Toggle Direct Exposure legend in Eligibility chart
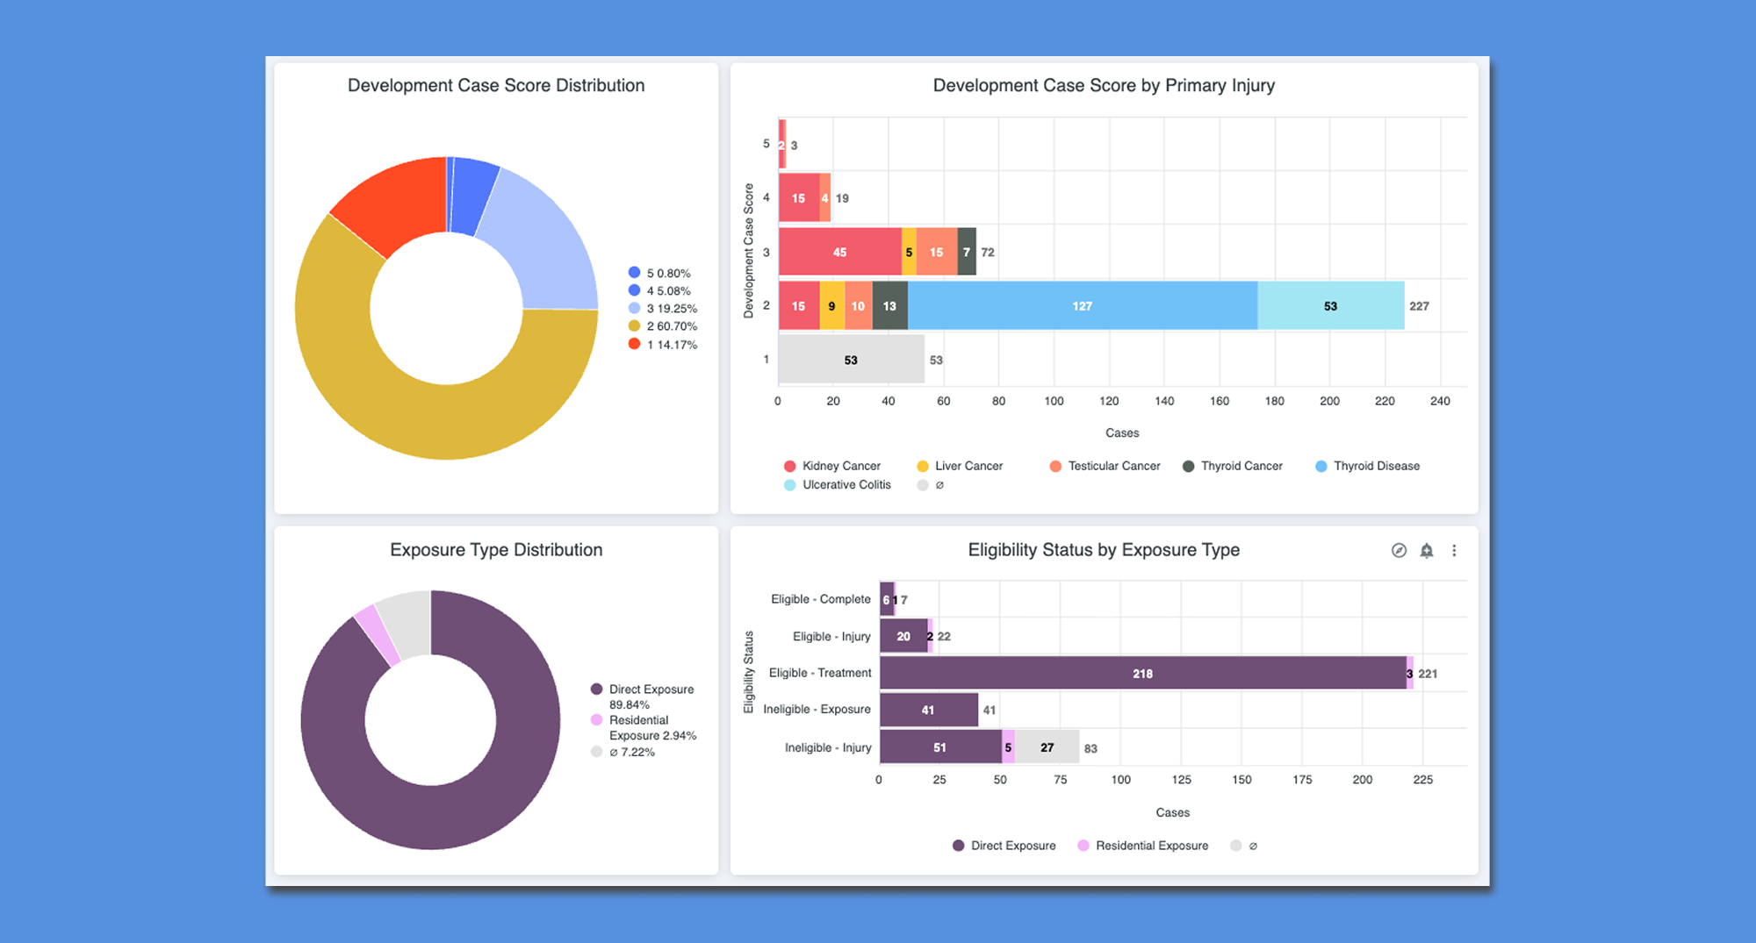1756x943 pixels. pyautogui.click(x=1004, y=846)
